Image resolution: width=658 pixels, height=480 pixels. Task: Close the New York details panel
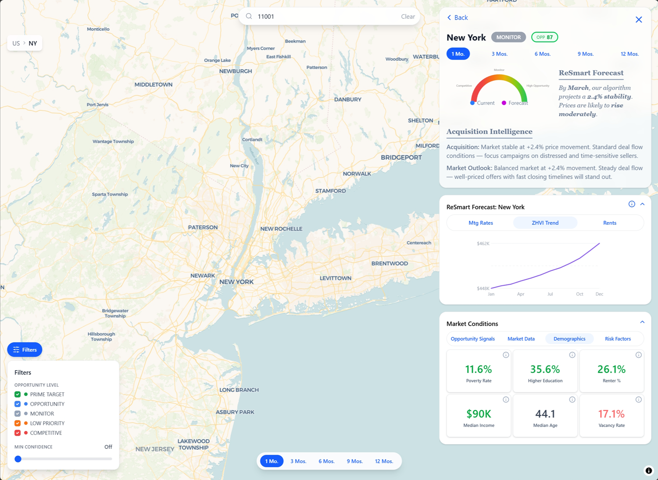pyautogui.click(x=639, y=19)
